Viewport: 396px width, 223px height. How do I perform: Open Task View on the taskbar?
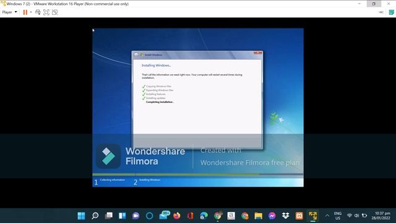tap(109, 216)
